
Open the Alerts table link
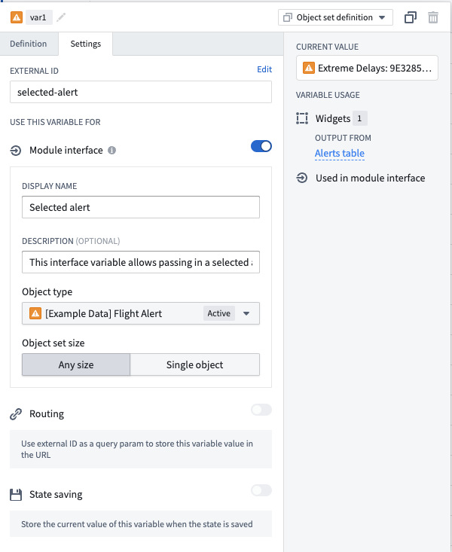(340, 153)
